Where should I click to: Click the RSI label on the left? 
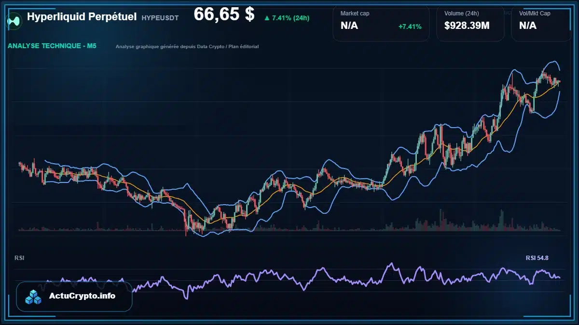[19, 258]
